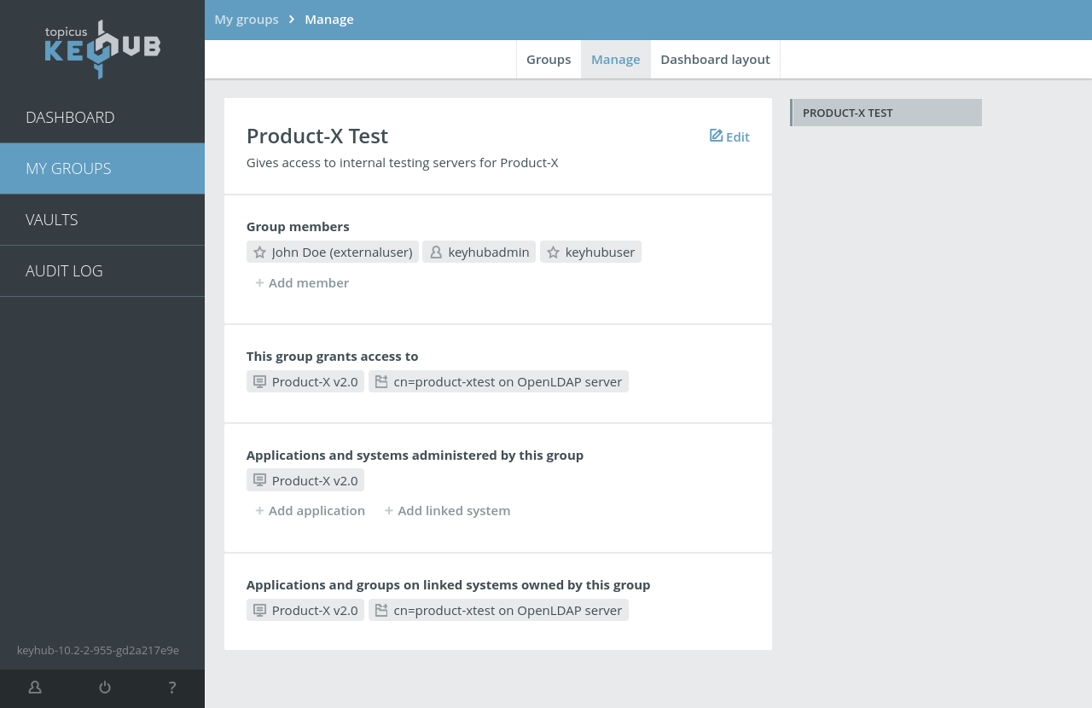Switch to the Manage tab
The height and width of the screenshot is (708, 1092).
(616, 60)
